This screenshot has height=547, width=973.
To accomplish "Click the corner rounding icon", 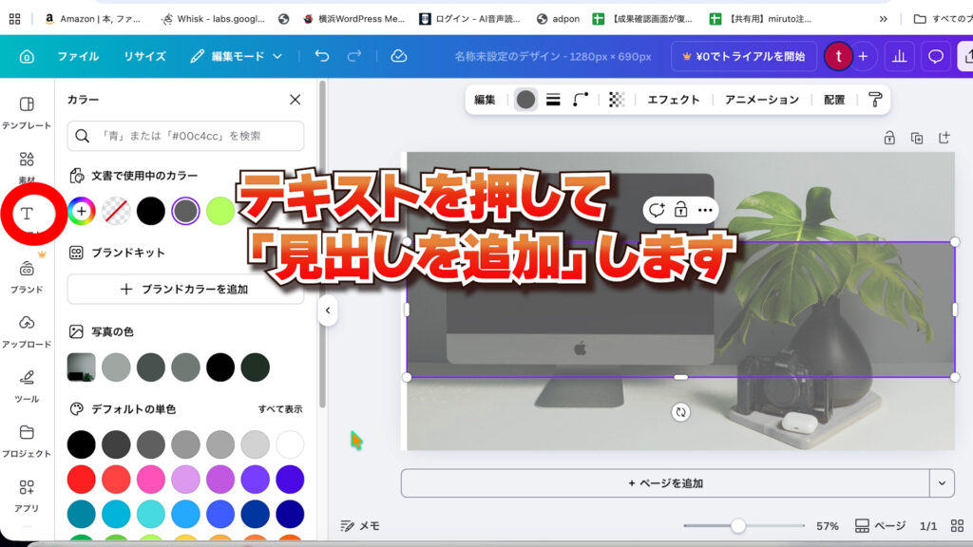I will click(x=581, y=100).
